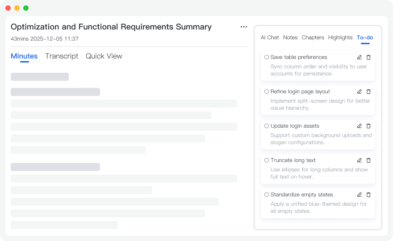
Task: Edit the 'Truncate long text' to-do
Action: point(360,160)
